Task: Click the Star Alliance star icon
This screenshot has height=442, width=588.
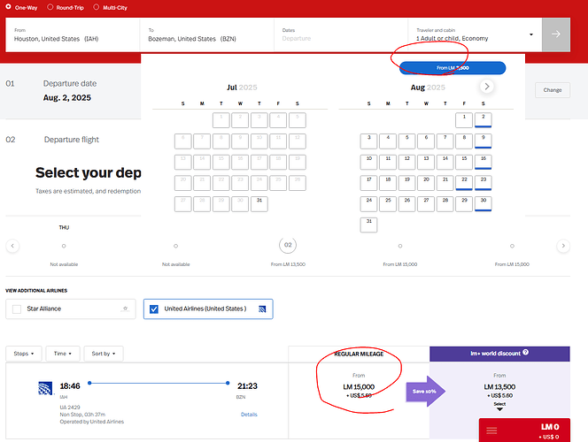Action: pos(126,309)
